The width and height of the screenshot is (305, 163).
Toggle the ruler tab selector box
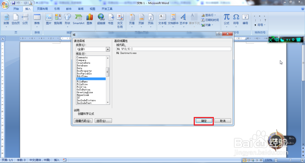click(x=2, y=39)
